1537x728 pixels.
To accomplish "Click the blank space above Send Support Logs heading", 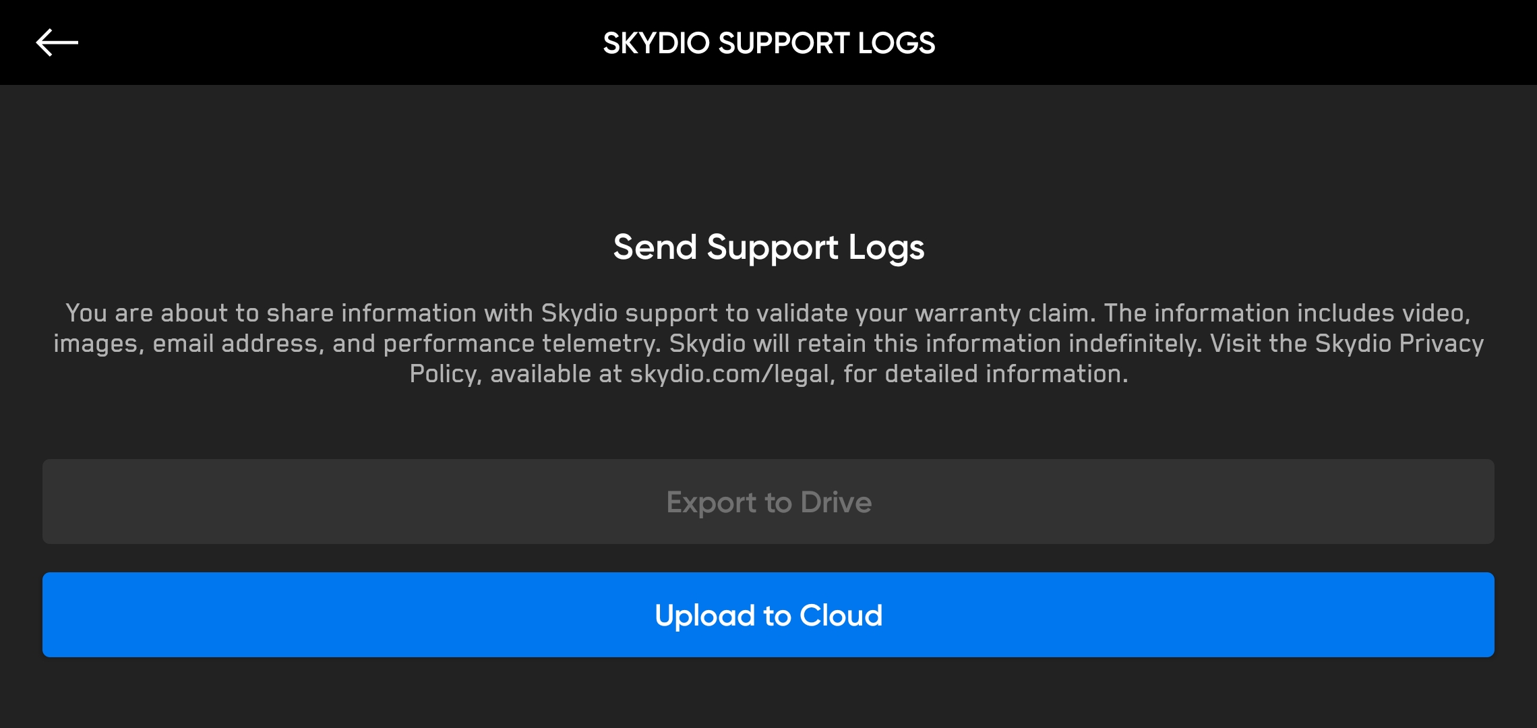I will [768, 155].
